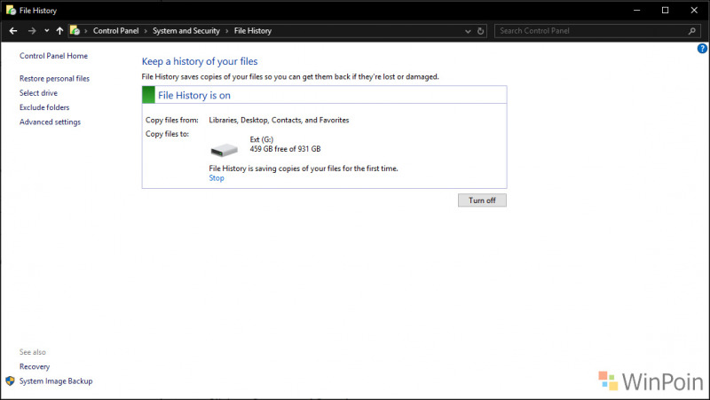Go back with the navigation arrow
Viewport: 710px width, 400px height.
tap(13, 31)
